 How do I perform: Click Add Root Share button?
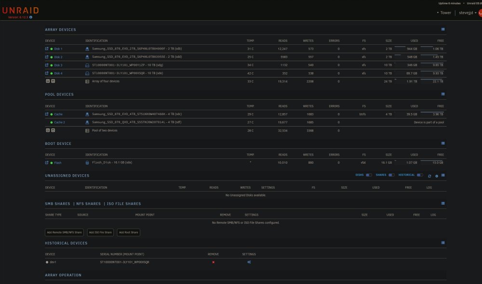[x=129, y=232]
